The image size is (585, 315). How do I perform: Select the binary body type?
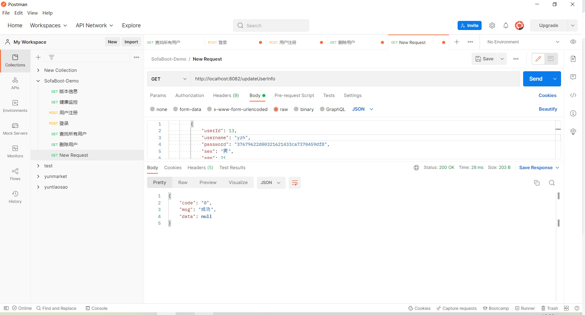[296, 109]
